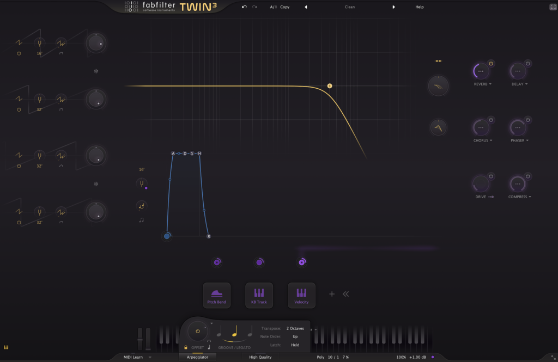Click the filter cutoff point on the curve
This screenshot has width=558, height=362.
coord(330,86)
